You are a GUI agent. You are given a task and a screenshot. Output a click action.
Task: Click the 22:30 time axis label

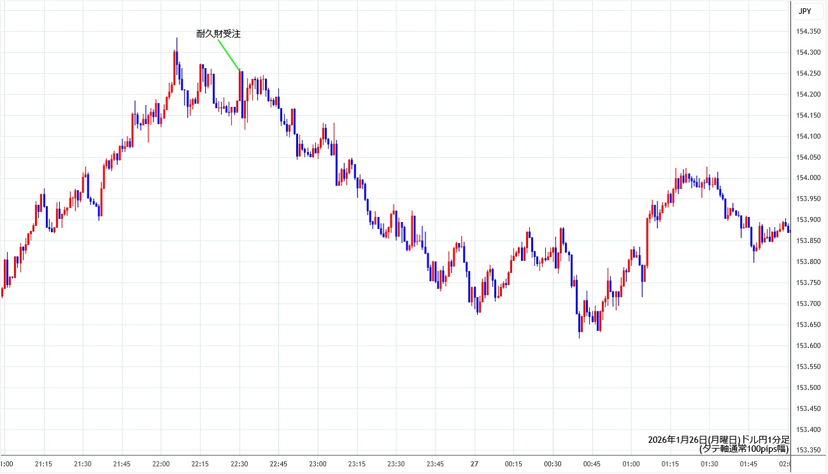pos(239,464)
